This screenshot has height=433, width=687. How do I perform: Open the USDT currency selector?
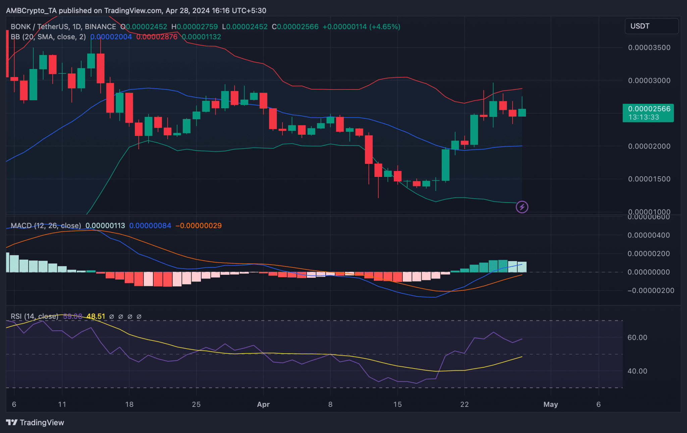(651, 26)
